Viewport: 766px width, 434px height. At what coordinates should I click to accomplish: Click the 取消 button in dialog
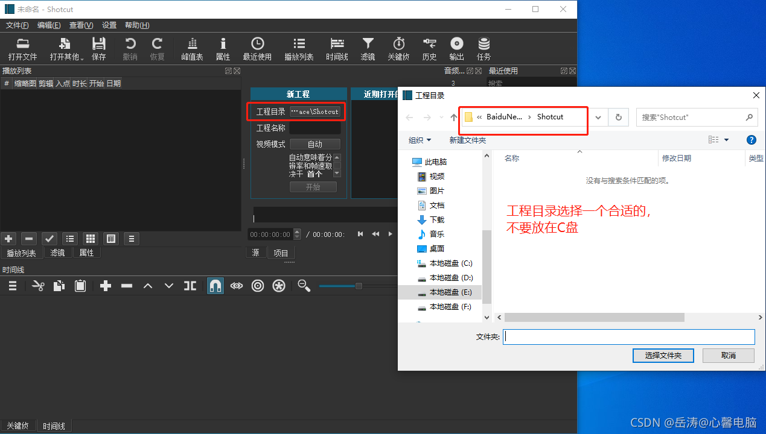point(729,356)
